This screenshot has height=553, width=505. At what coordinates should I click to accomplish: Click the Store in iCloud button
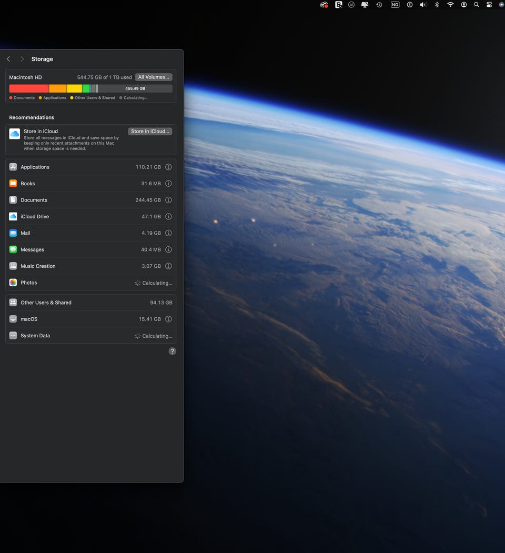click(150, 131)
